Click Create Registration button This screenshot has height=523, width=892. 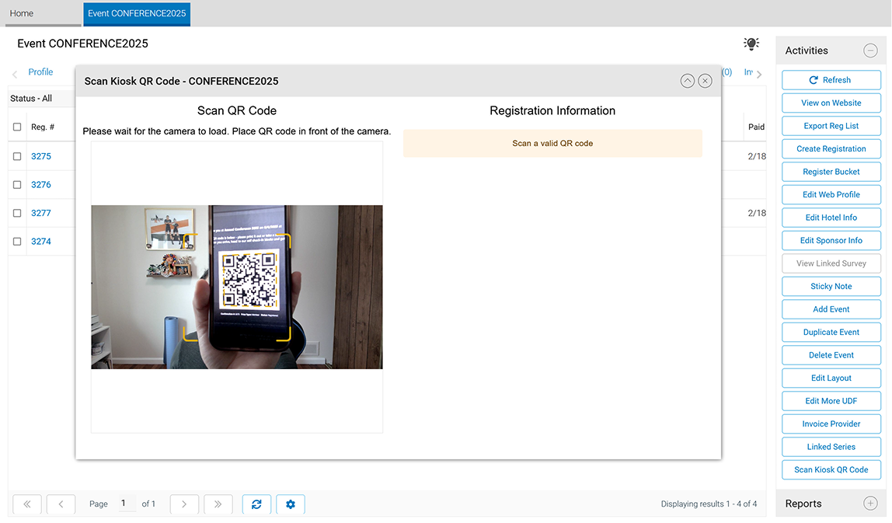[x=831, y=148]
